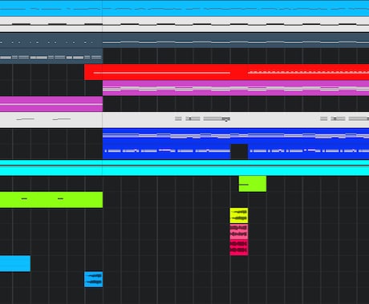Select the top sky blue clip right of the split
Image resolution: width=369 pixels, height=304 pixels.
pos(236,8)
